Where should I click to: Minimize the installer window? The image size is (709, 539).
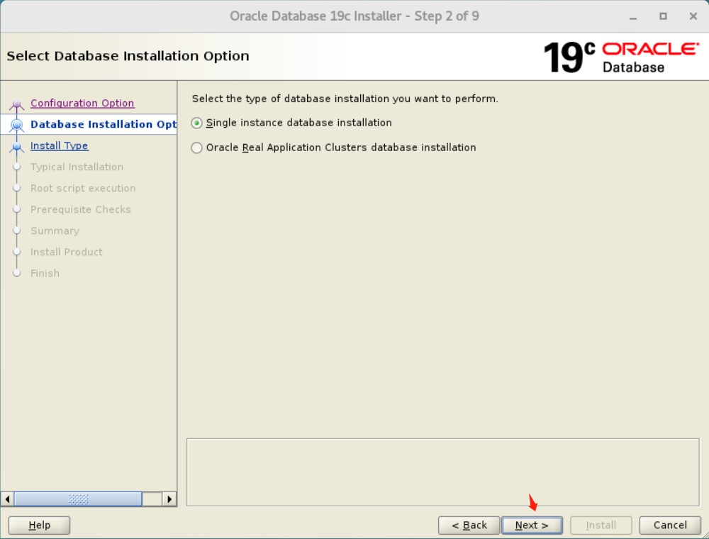633,16
